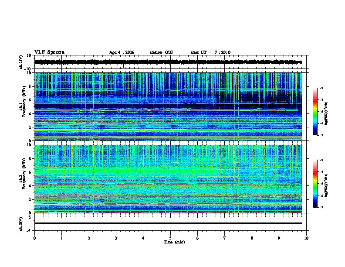Click the "Time (min)" axis label
The height and width of the screenshot is (267, 345).
point(174,242)
